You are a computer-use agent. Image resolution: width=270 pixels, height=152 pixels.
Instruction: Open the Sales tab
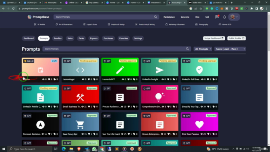(70, 38)
